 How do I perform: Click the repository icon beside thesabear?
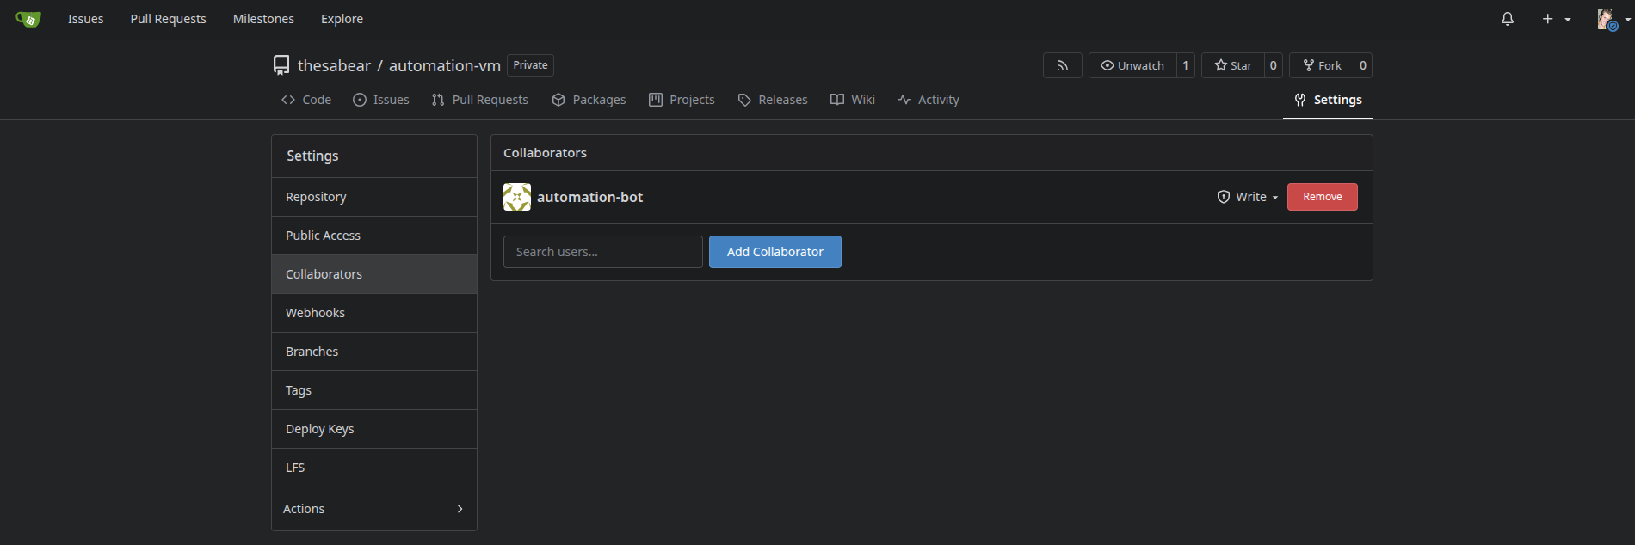pos(281,65)
